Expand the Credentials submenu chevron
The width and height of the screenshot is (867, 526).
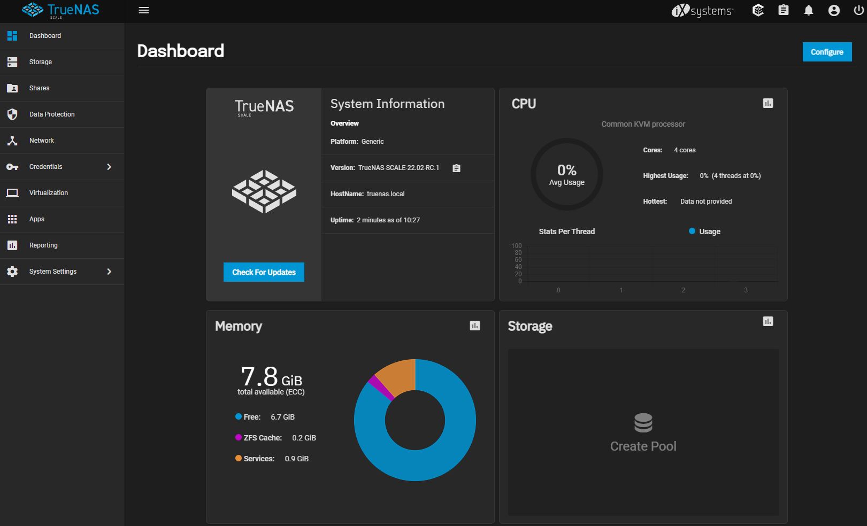coord(109,167)
